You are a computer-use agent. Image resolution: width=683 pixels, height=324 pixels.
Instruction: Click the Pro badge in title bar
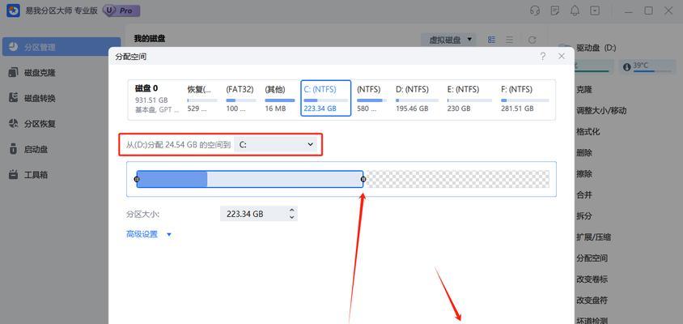[x=121, y=11]
